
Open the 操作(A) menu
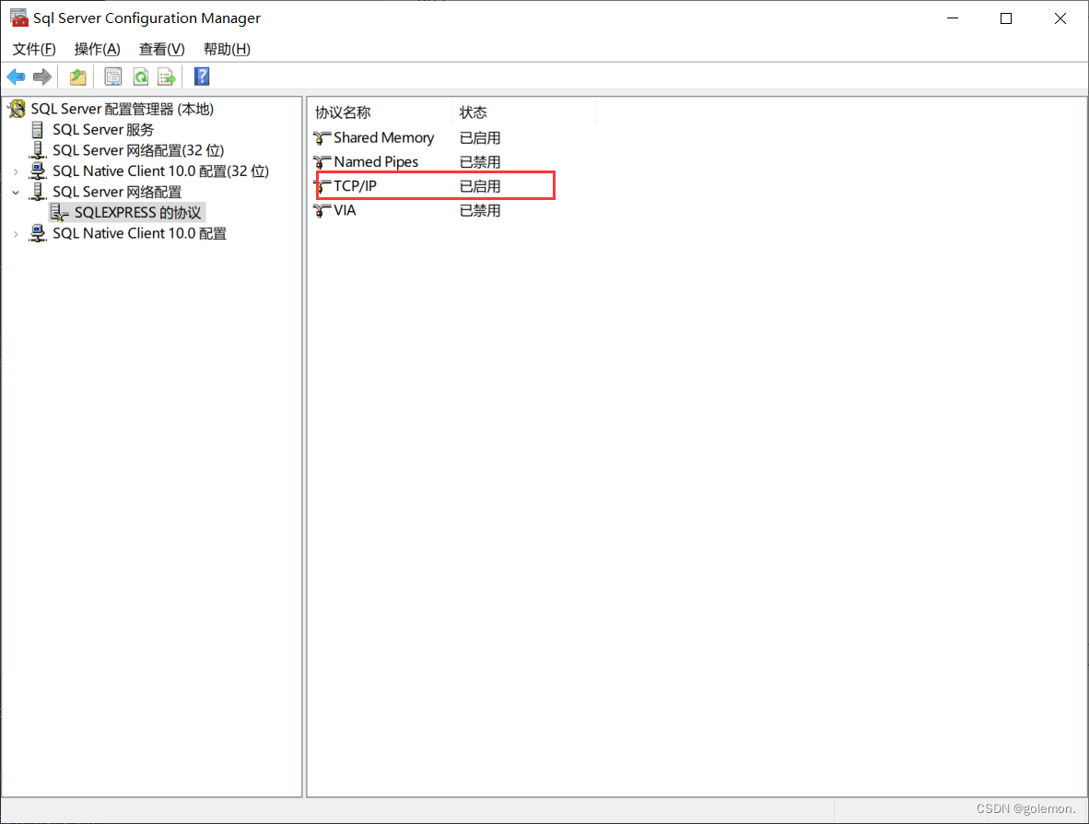click(x=98, y=50)
